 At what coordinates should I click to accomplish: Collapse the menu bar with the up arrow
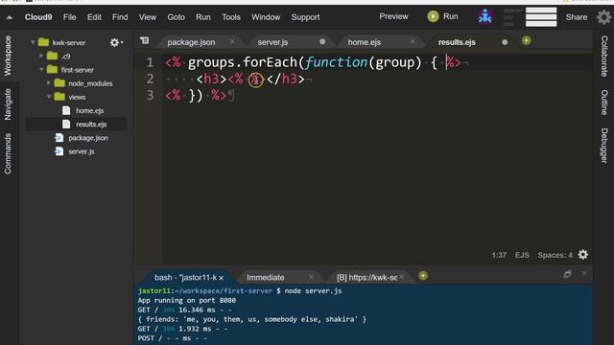click(x=9, y=17)
